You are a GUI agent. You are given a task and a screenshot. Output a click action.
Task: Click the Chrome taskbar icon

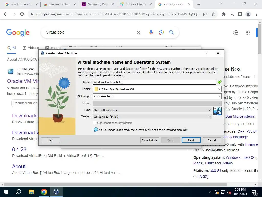pos(44,192)
